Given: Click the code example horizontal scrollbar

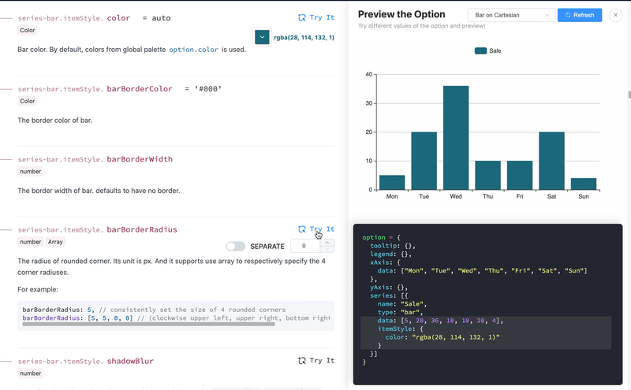Looking at the screenshot, I should [x=148, y=324].
